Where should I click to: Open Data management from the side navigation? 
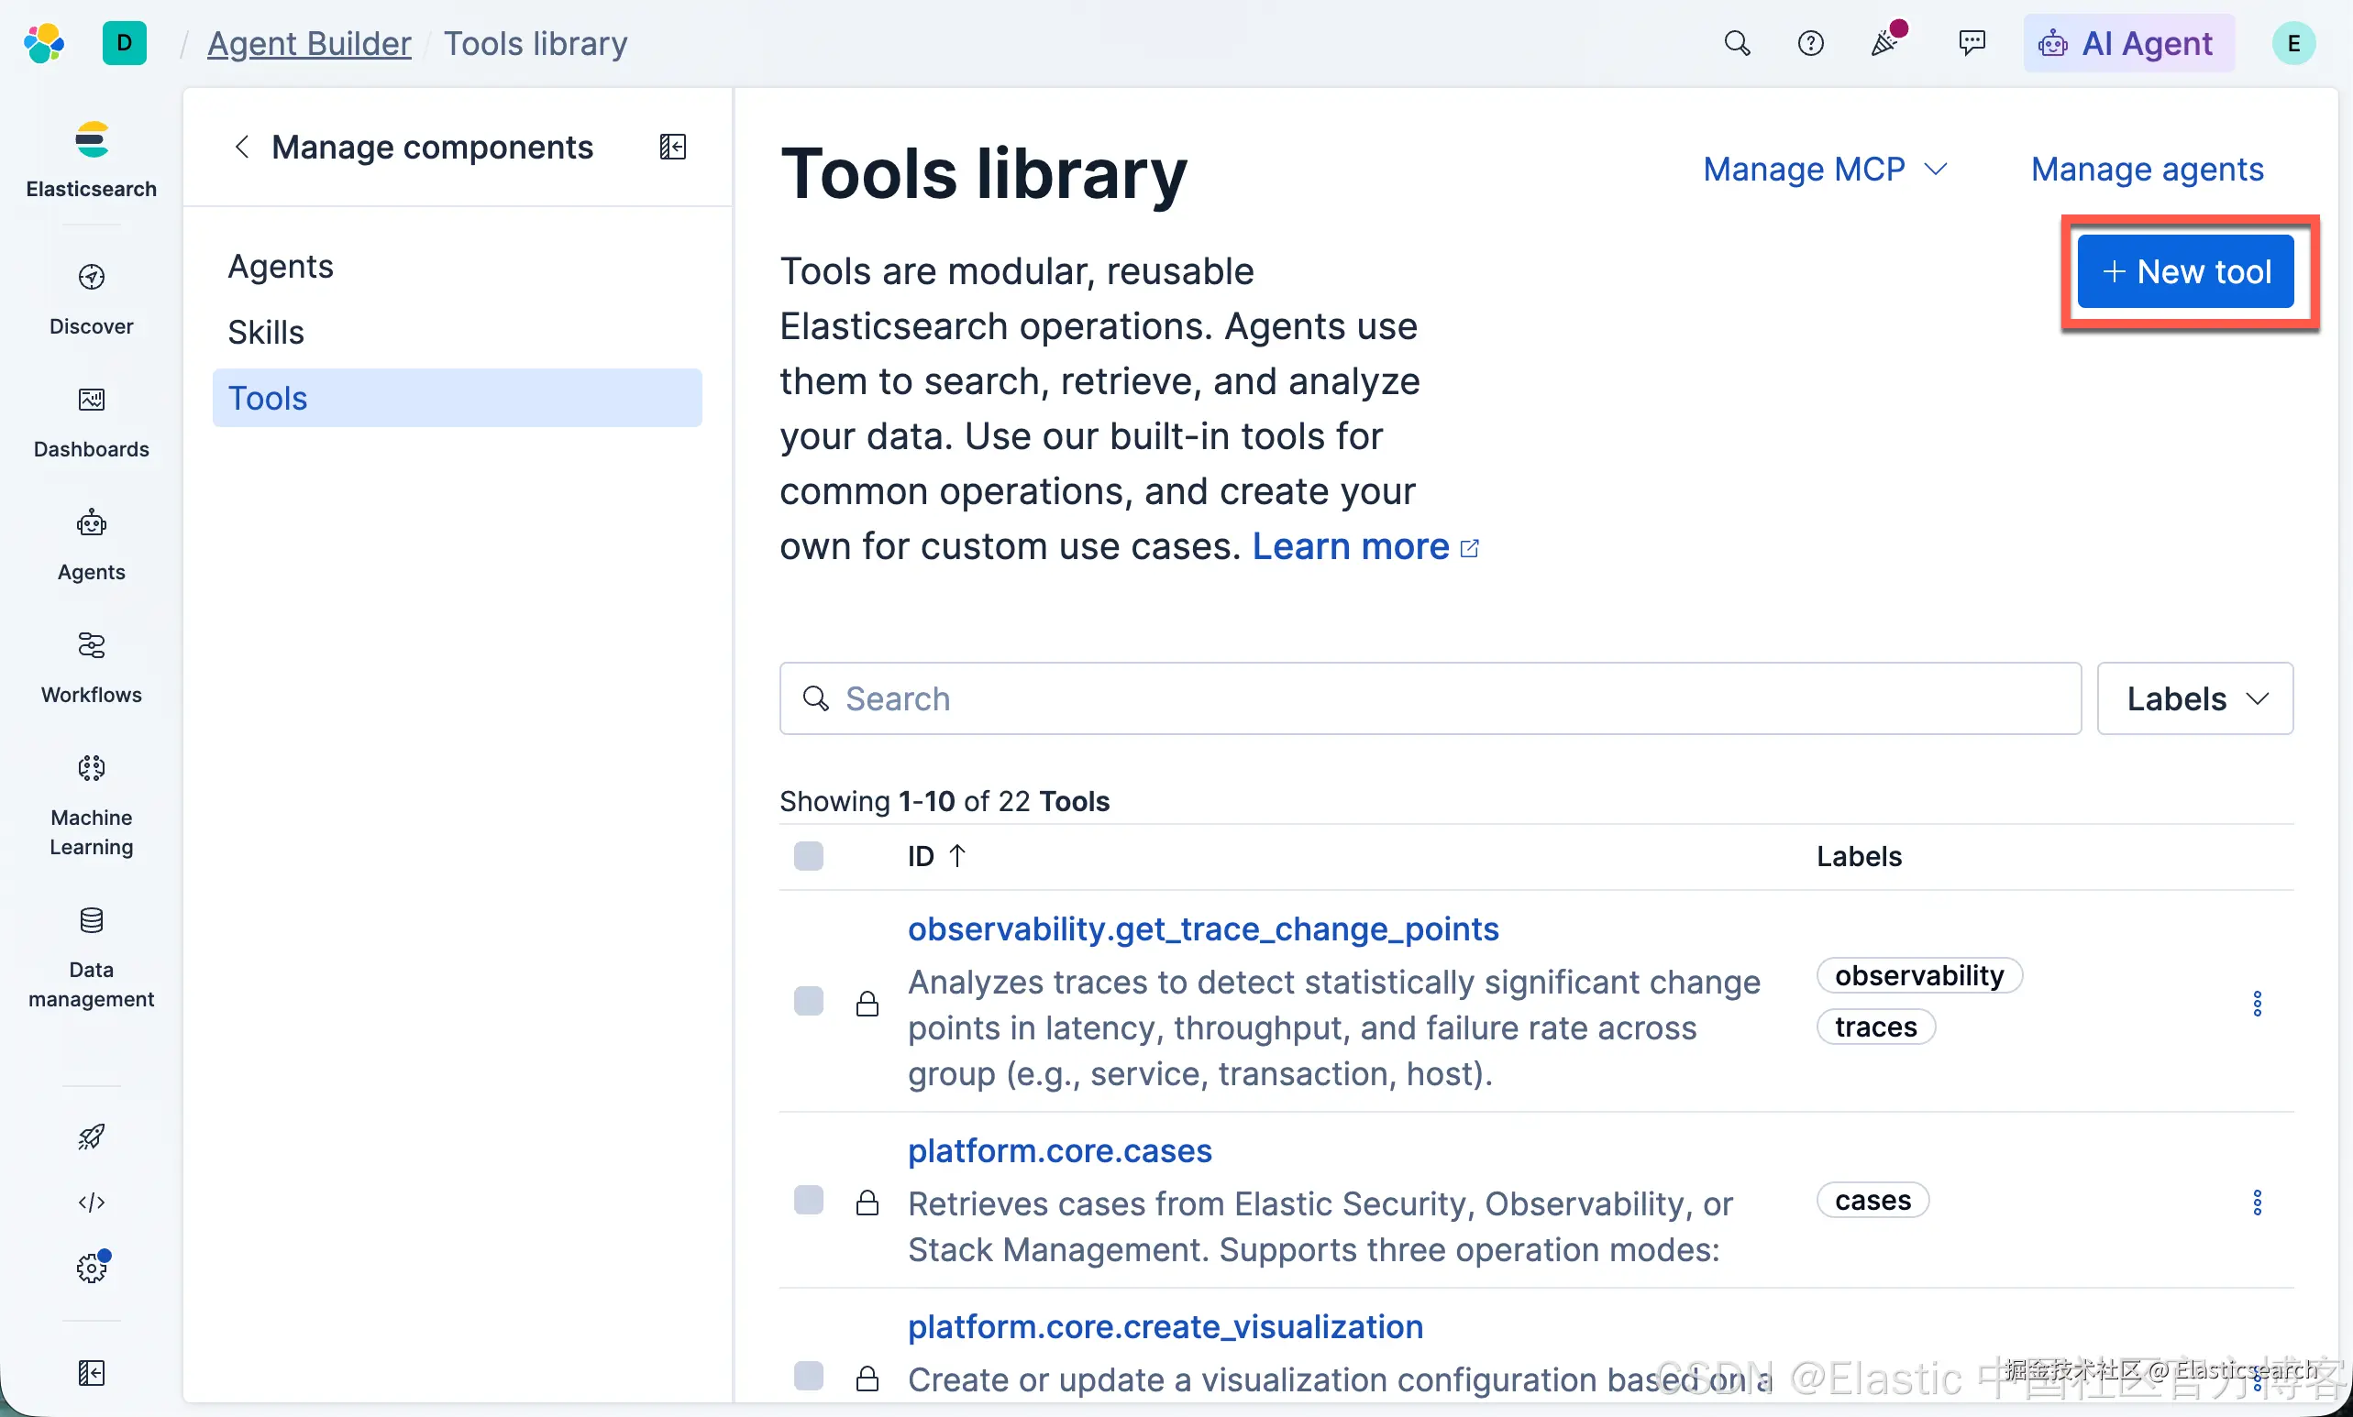pyautogui.click(x=92, y=957)
